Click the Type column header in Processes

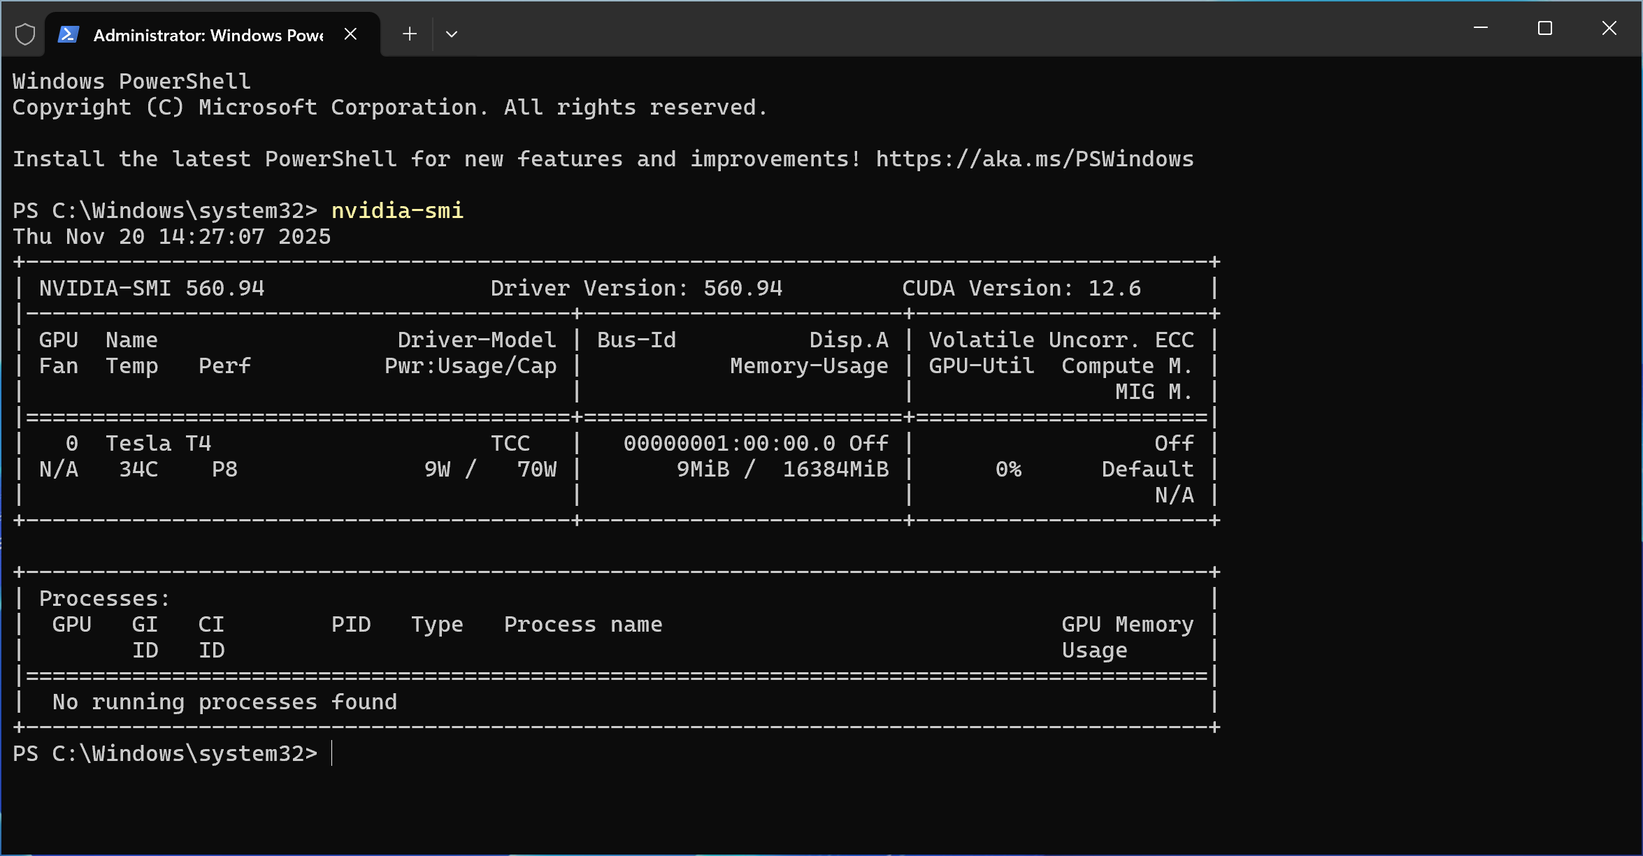pyautogui.click(x=437, y=625)
